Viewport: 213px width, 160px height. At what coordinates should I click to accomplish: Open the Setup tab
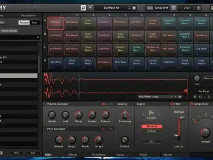coord(120,155)
